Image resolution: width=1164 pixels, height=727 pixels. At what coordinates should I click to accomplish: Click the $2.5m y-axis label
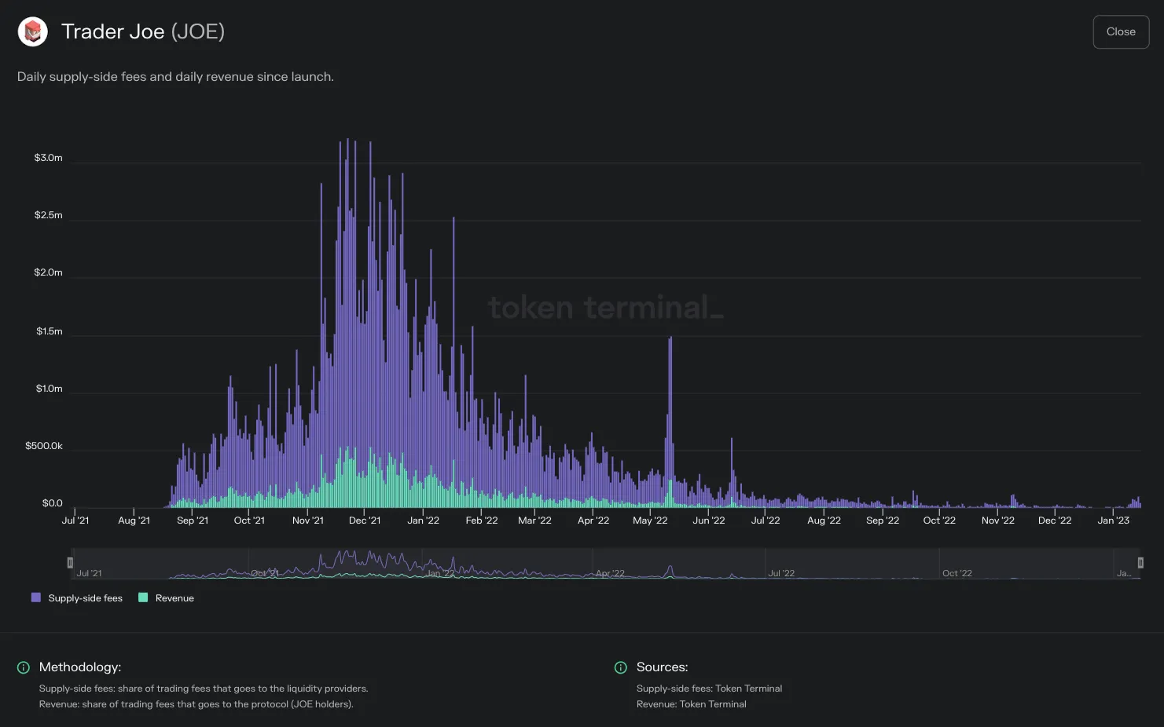[48, 215]
